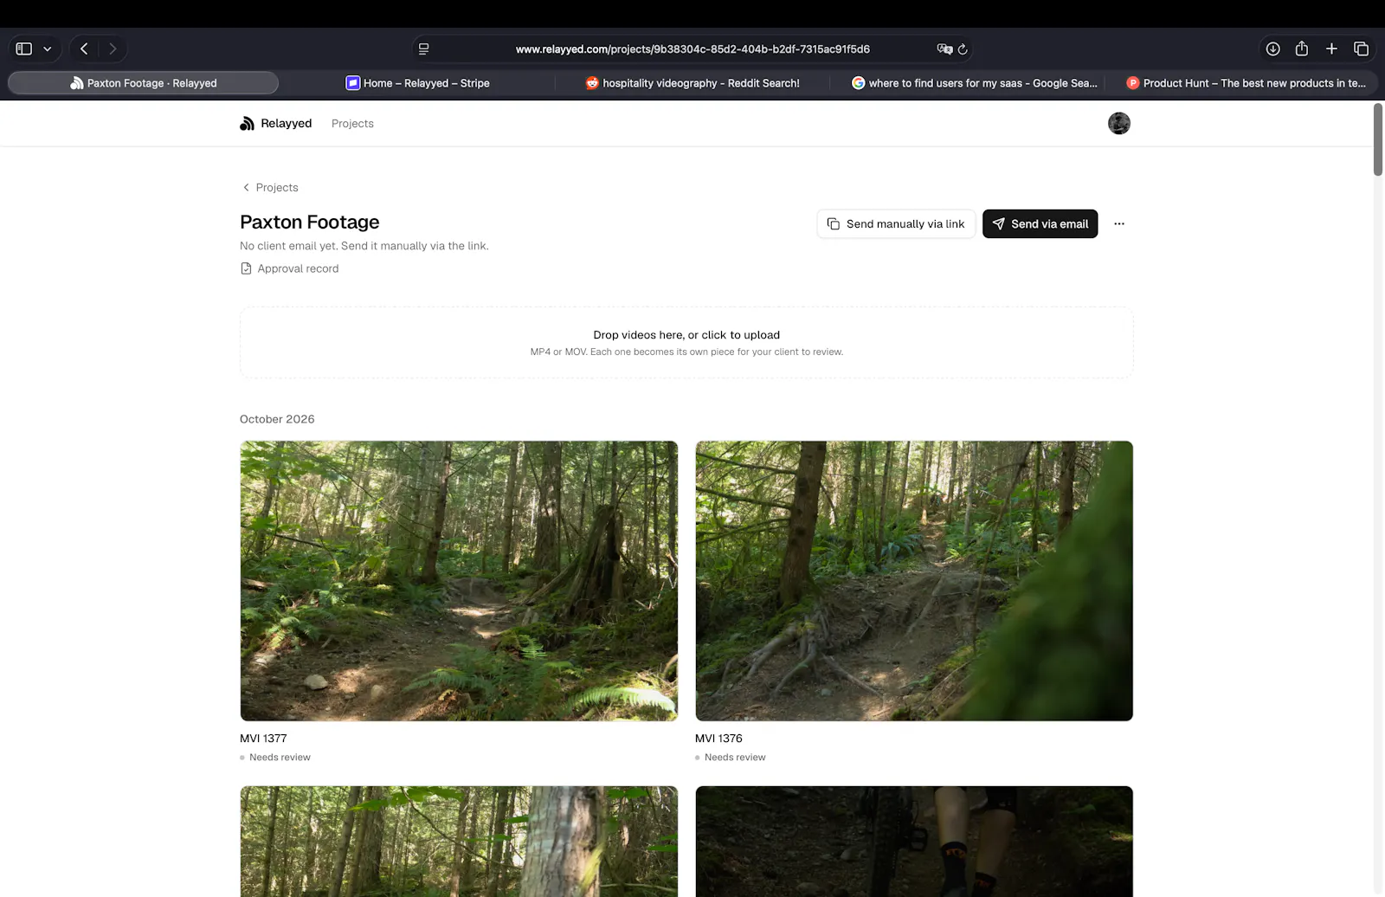
Task: Open Projects in top navigation
Action: click(352, 124)
